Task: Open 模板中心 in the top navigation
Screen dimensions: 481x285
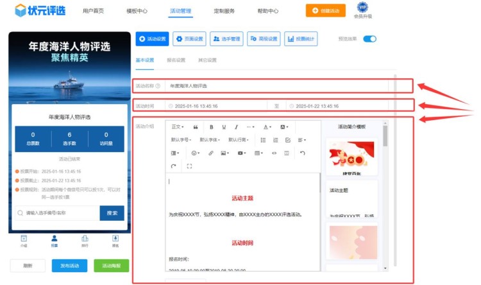Action: click(137, 12)
